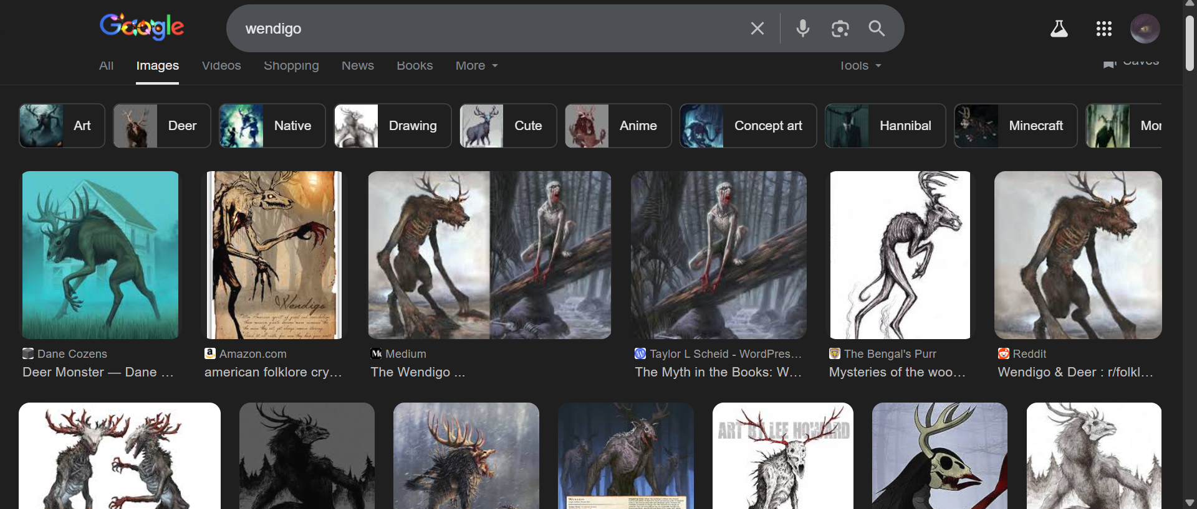
Task: Open the teal Deer Monster image
Action: (100, 255)
